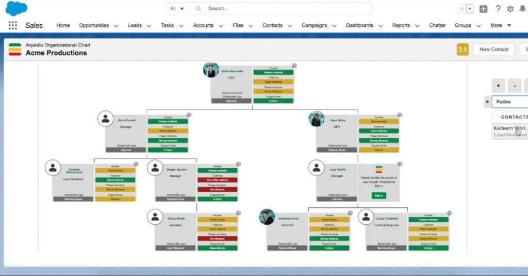The image size is (528, 276).
Task: Zoom in with the plus button
Action: pyautogui.click(x=499, y=86)
